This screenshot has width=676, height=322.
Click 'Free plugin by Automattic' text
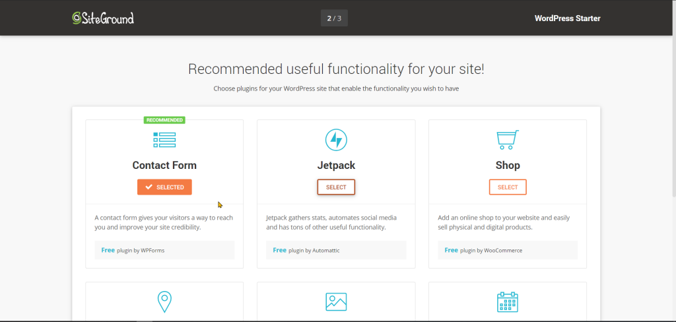[x=306, y=250]
